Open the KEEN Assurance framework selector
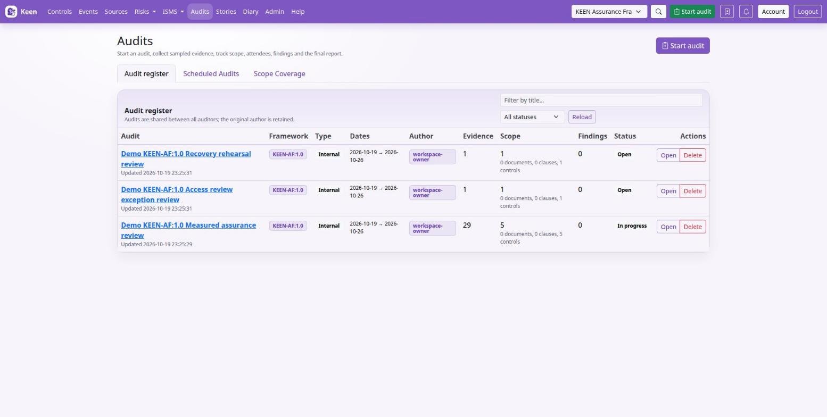Image resolution: width=827 pixels, height=417 pixels. click(609, 12)
